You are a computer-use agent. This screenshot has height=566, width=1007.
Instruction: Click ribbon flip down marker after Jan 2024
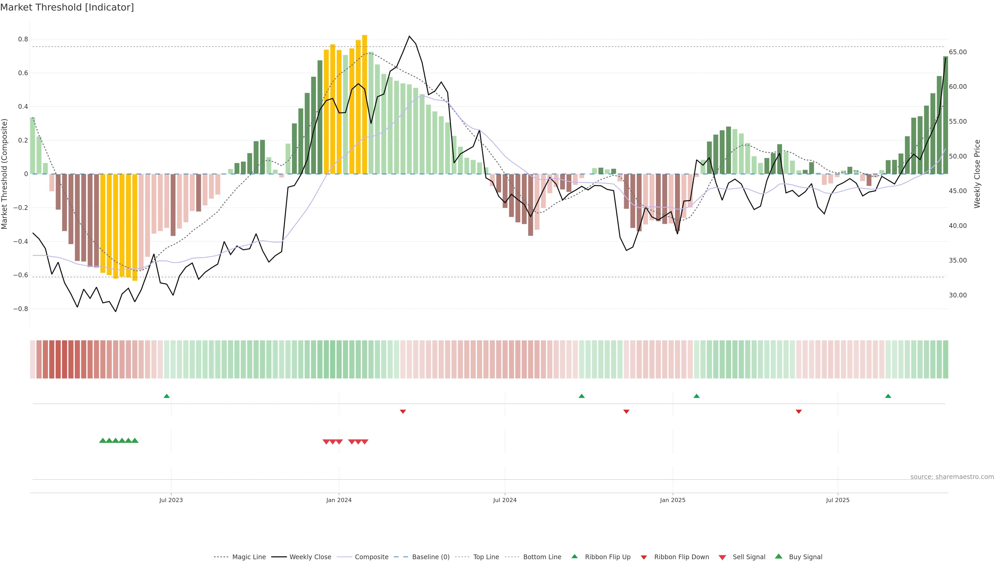(403, 412)
